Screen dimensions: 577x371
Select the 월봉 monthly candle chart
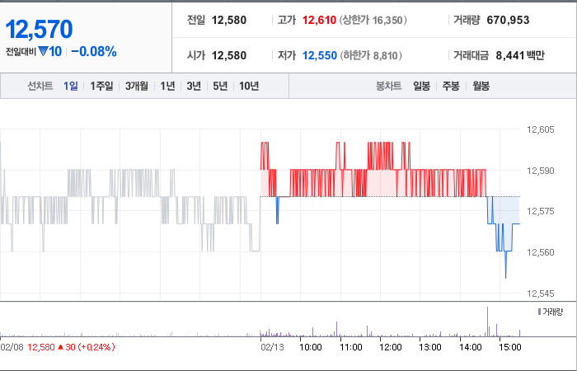(x=481, y=86)
